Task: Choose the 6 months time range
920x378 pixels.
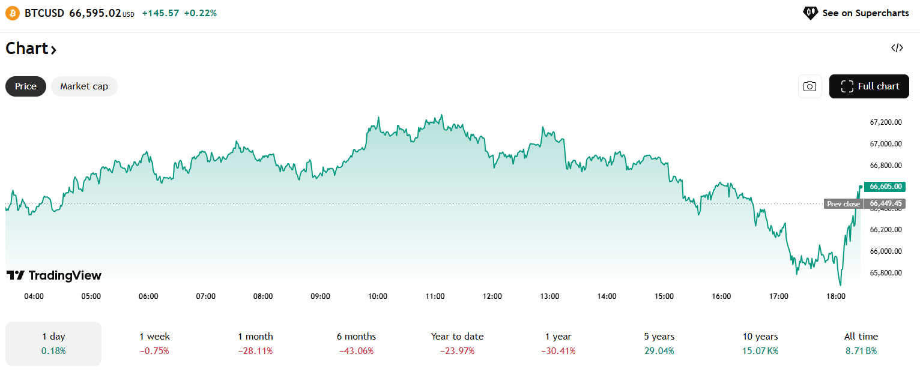Action: pyautogui.click(x=356, y=343)
